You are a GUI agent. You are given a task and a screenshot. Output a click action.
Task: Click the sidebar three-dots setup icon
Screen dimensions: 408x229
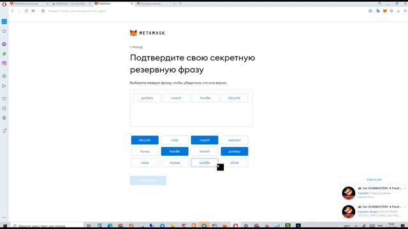tap(4, 218)
